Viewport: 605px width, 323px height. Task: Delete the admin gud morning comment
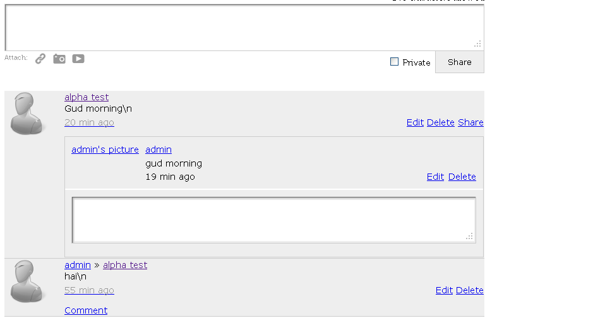(462, 177)
